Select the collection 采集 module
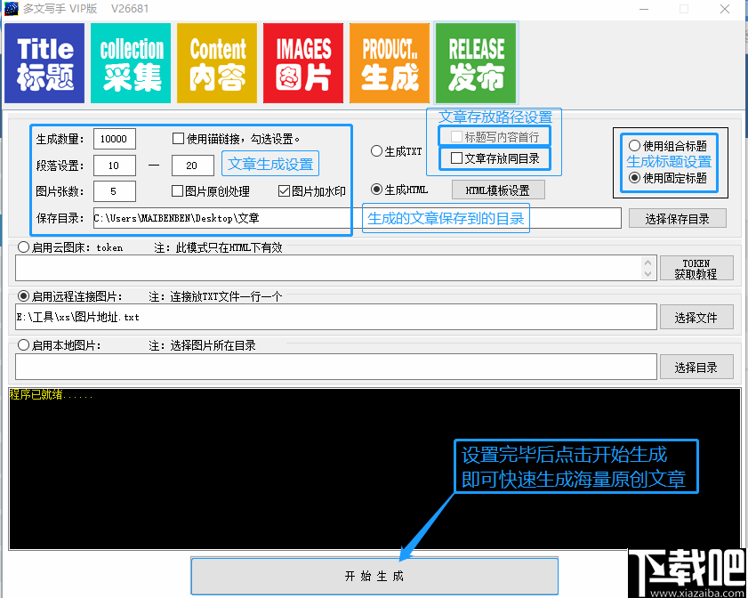Viewport: 748px width, 598px height. pos(130,62)
